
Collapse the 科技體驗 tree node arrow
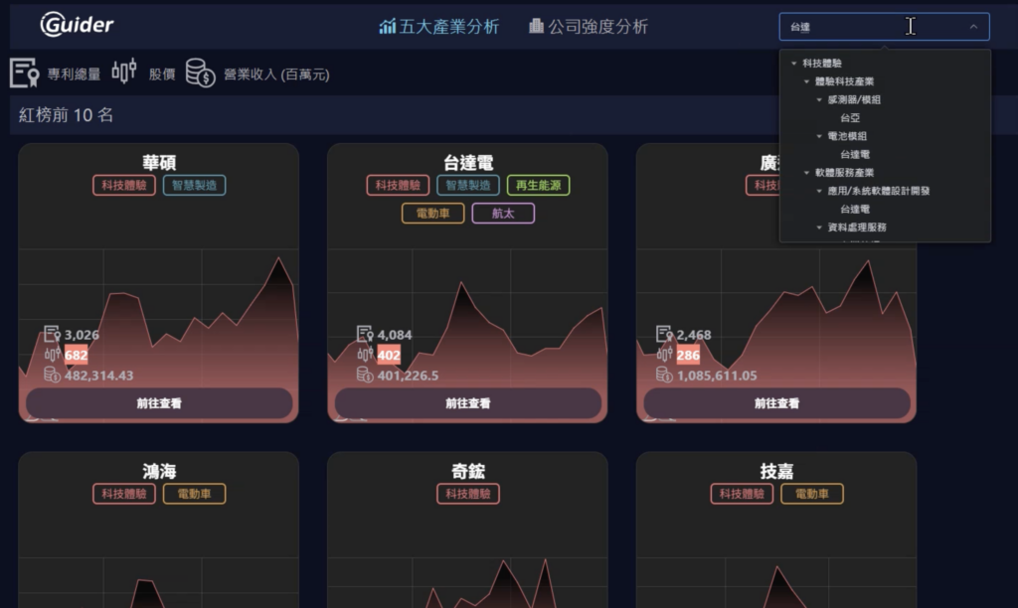pos(794,63)
